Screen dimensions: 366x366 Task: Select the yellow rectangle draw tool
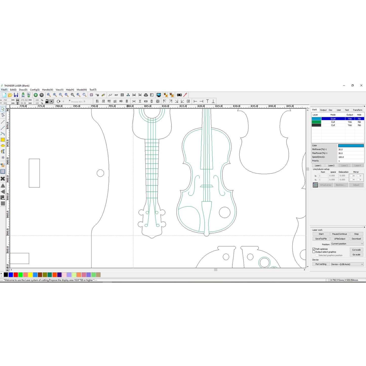[3, 140]
